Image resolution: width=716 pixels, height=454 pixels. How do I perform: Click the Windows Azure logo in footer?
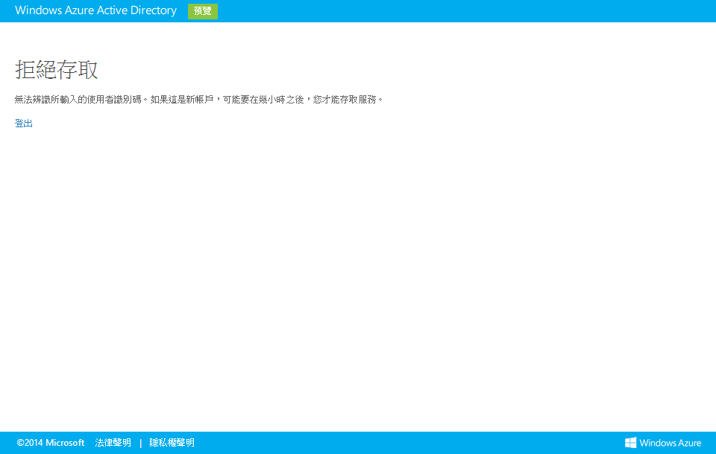pyautogui.click(x=662, y=443)
